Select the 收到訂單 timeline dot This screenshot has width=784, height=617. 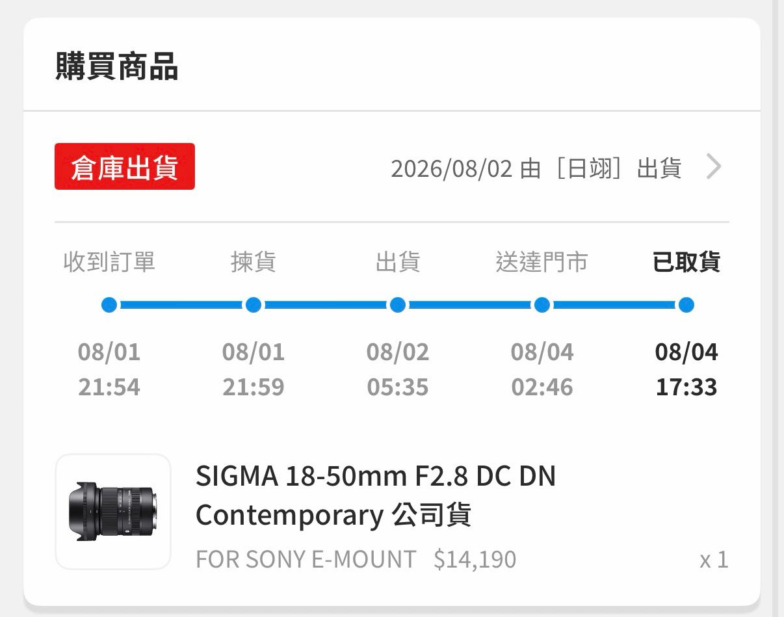(109, 305)
